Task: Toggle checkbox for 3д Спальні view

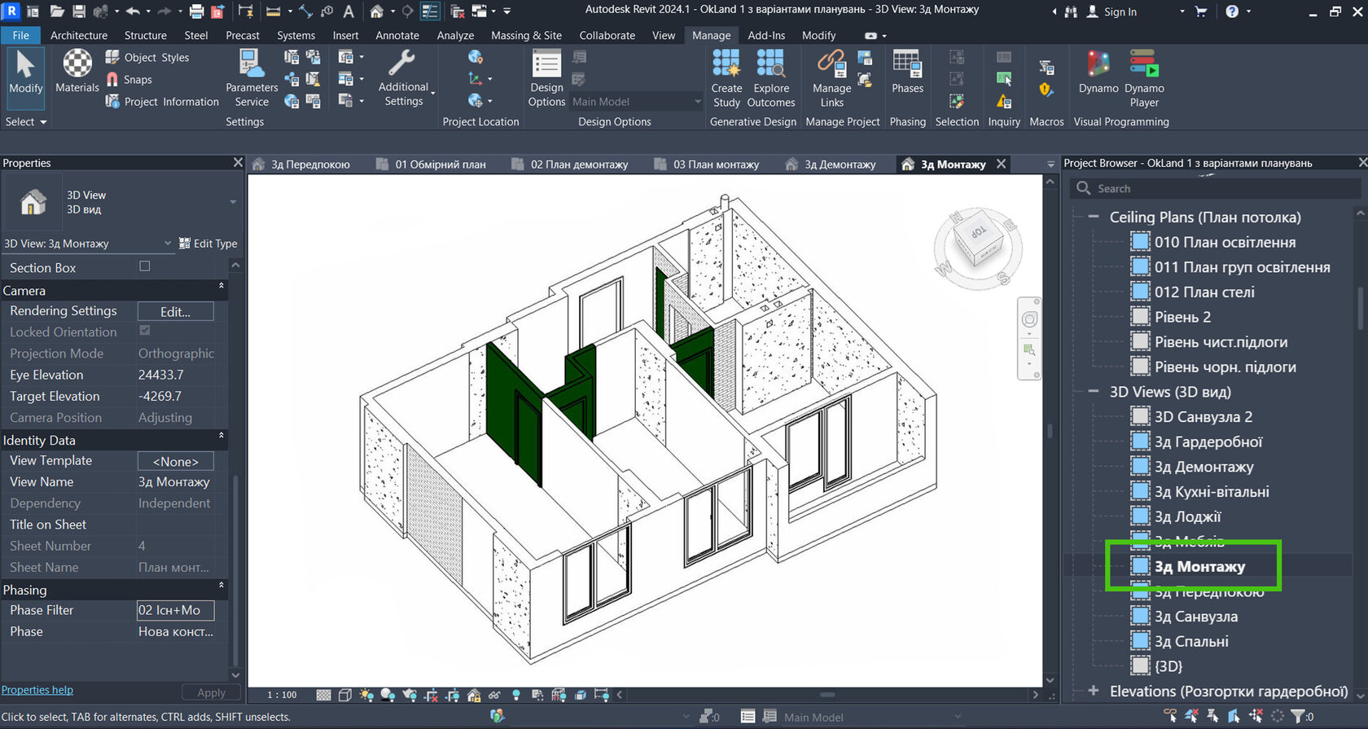Action: pos(1140,641)
